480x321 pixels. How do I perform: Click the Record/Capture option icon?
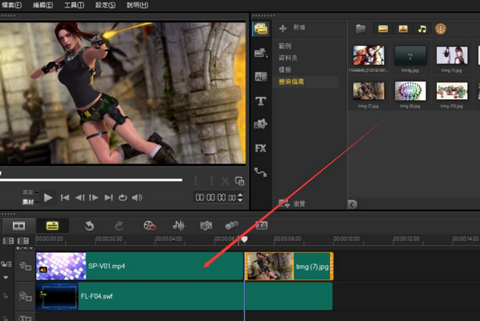coord(149,226)
